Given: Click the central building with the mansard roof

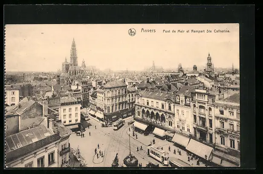Looking at the screenshot, I should [x=114, y=99].
